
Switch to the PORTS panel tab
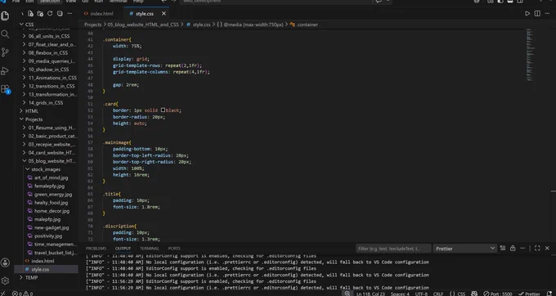[x=174, y=249]
